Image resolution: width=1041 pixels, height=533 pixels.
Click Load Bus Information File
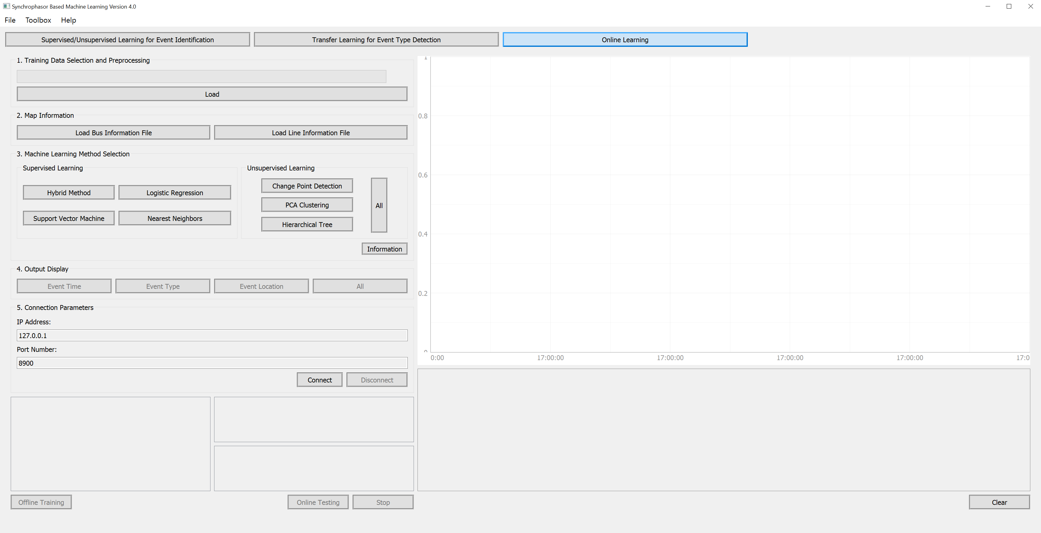pos(113,133)
